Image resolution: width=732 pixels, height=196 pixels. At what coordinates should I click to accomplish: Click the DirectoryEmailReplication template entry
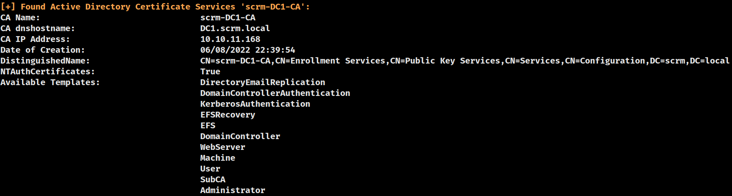(x=263, y=82)
